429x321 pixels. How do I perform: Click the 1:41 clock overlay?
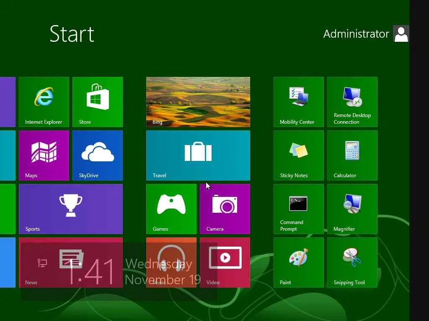(90, 272)
